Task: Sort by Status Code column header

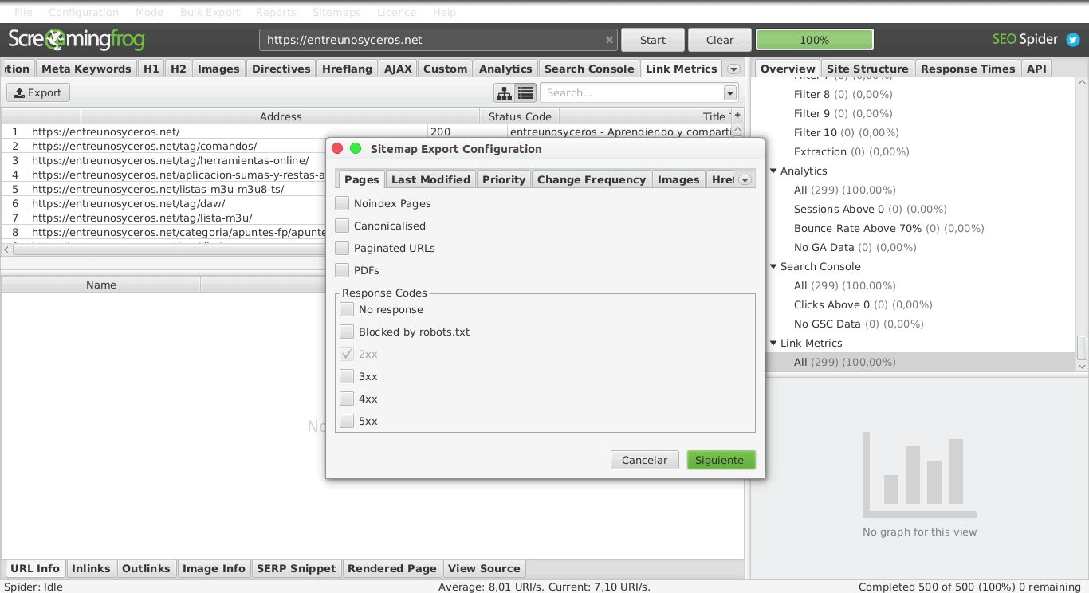Action: [520, 116]
